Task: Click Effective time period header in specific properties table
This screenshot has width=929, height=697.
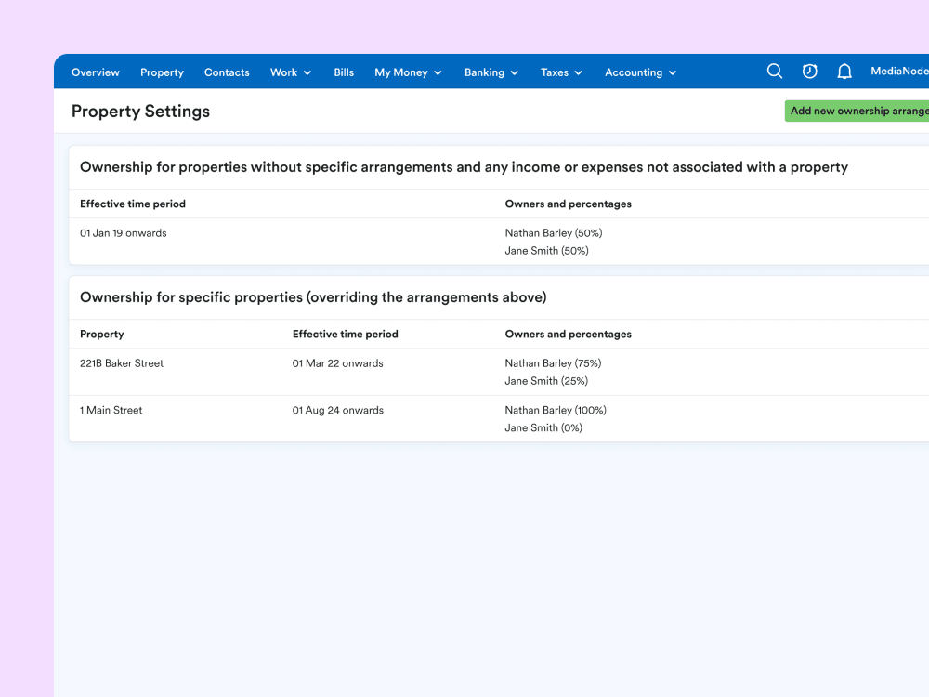Action: coord(345,335)
